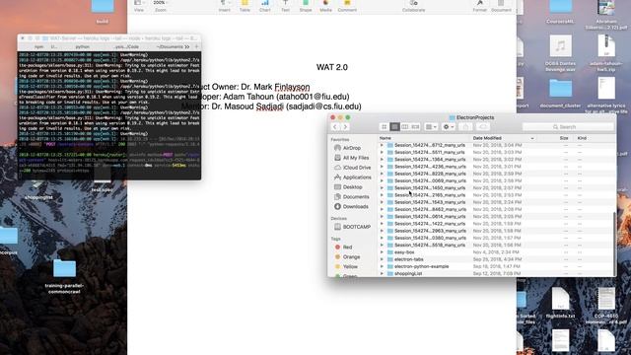The width and height of the screenshot is (631, 355).
Task: Select Documents in Finder sidebar
Action: click(356, 197)
